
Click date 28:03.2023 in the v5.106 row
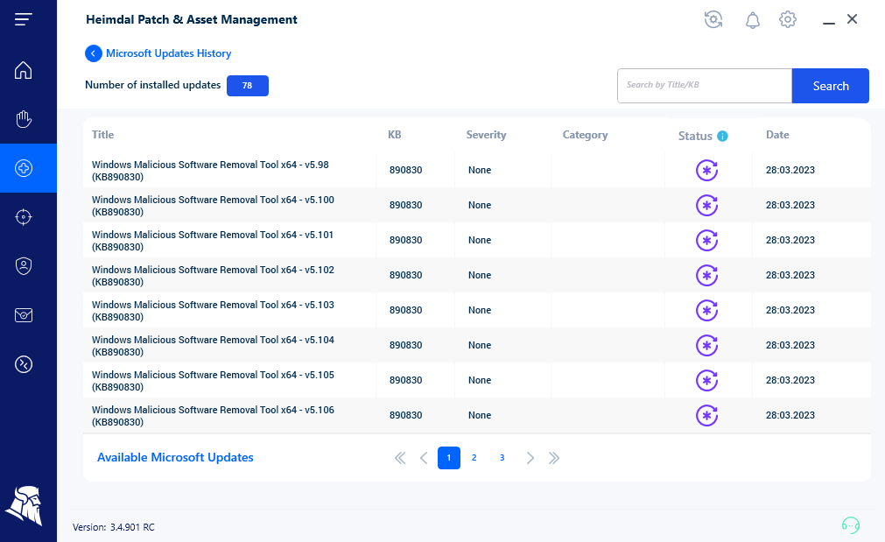pos(790,415)
